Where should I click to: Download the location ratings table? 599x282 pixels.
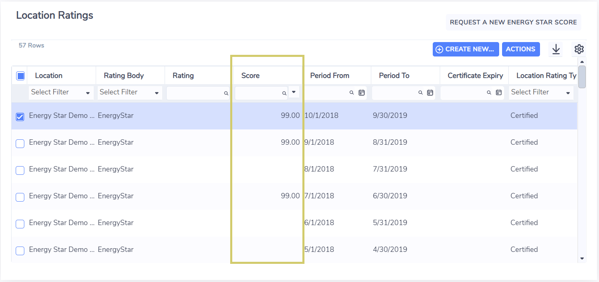coord(556,49)
